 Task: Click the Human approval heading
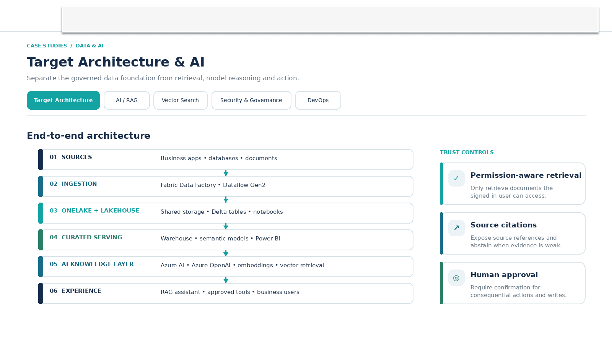504,274
